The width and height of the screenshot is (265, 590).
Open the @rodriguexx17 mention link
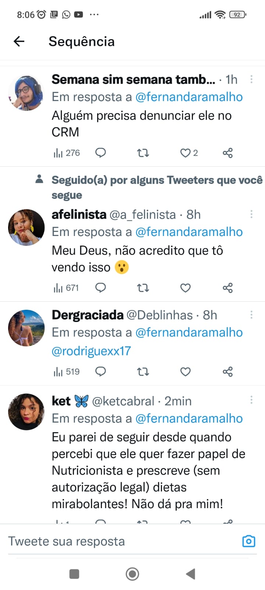(x=91, y=351)
